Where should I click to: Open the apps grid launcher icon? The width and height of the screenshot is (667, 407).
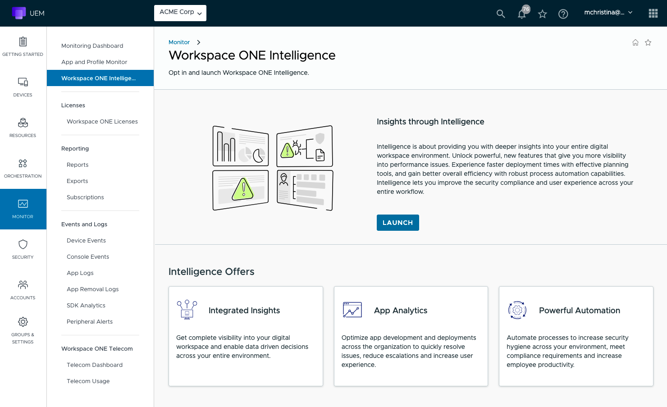coord(653,14)
